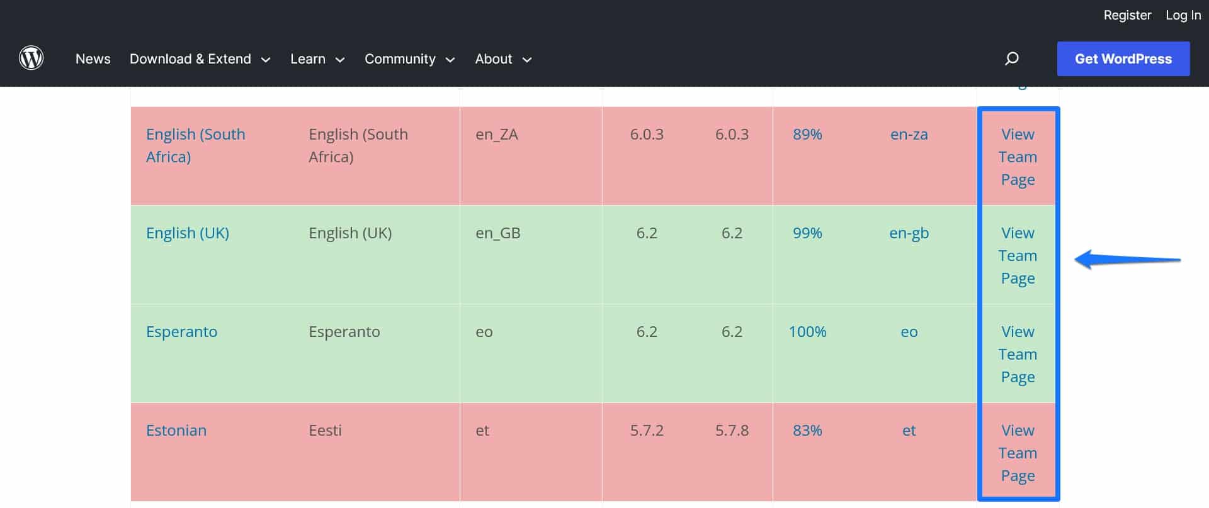Viewport: 1209px width, 508px height.
Task: Expand the Community dropdown menu
Action: tap(409, 59)
